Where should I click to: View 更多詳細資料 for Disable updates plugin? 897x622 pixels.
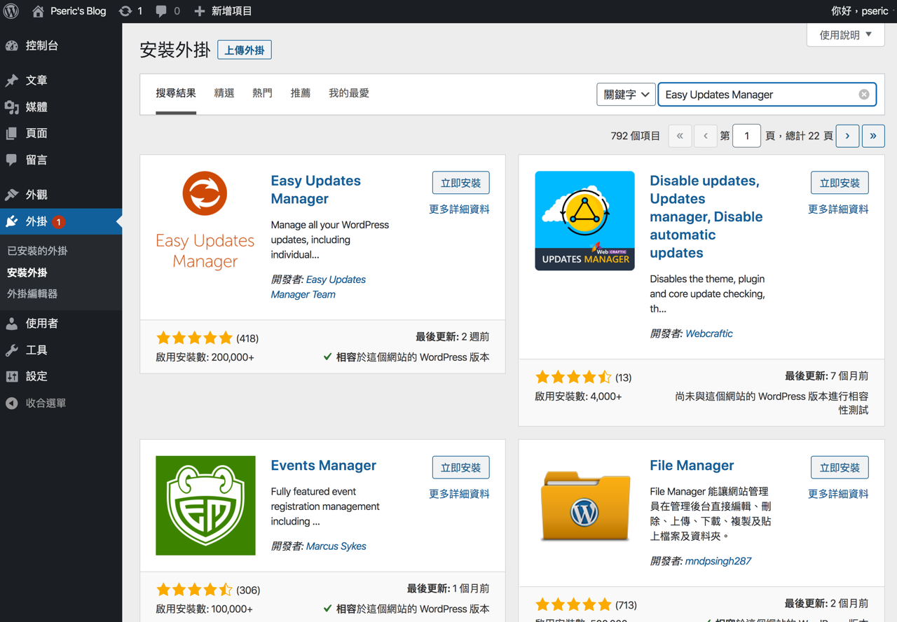pos(838,209)
